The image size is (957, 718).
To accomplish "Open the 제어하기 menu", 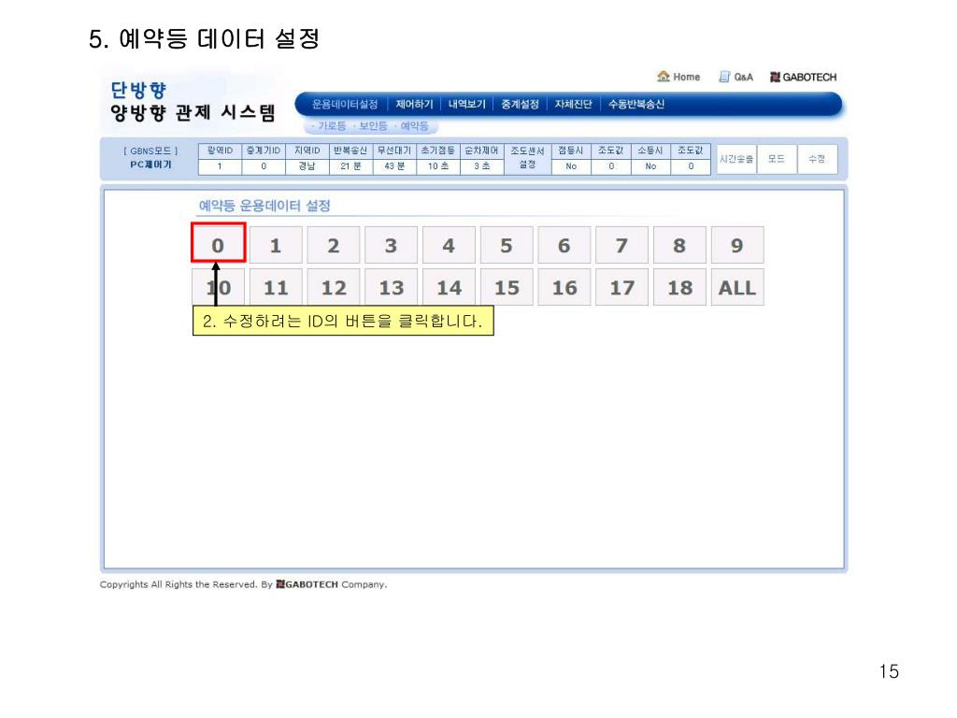I will pyautogui.click(x=414, y=105).
